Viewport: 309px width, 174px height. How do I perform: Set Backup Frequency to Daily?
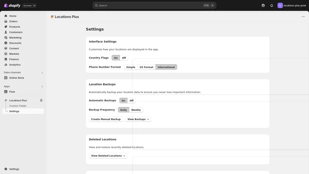click(124, 110)
